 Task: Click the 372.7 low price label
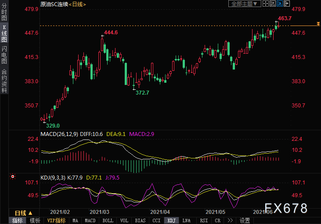(x=142, y=93)
